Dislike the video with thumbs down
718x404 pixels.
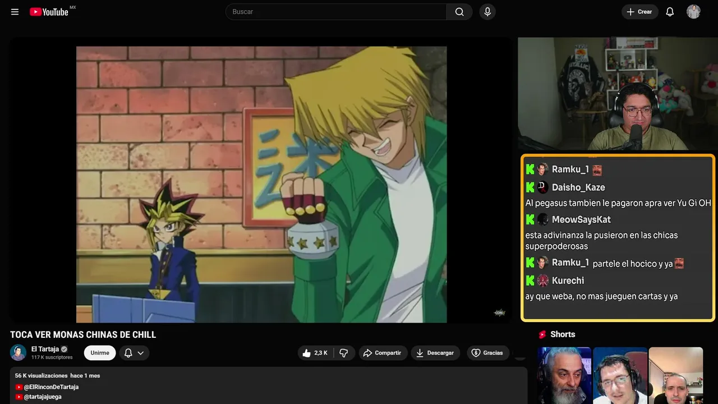click(x=343, y=353)
